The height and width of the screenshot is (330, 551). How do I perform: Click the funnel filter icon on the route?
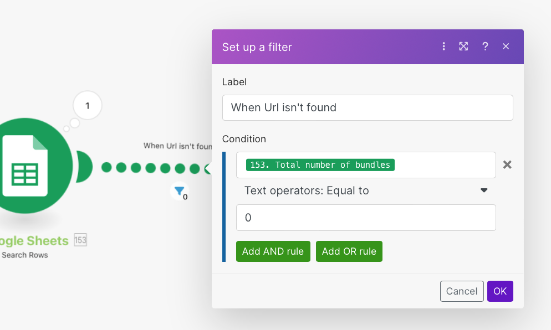[179, 192]
